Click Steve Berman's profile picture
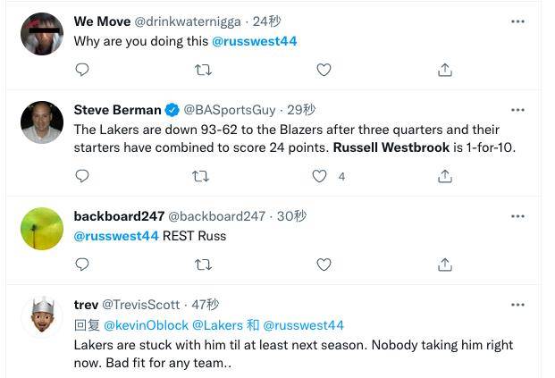The height and width of the screenshot is (378, 555). pos(41,122)
